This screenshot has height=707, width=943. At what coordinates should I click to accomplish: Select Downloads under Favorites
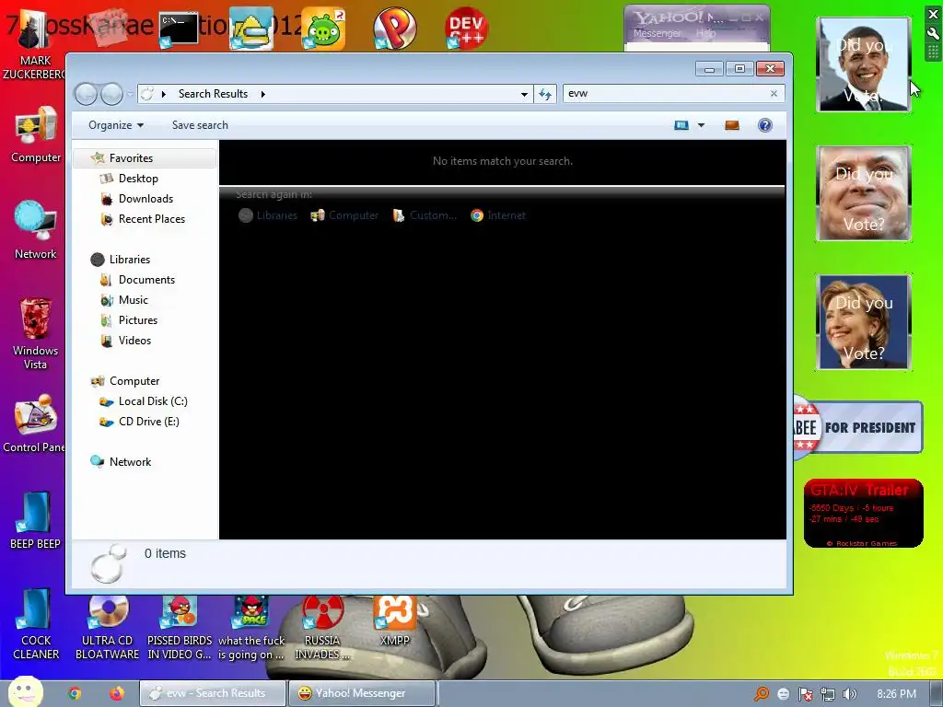[145, 199]
